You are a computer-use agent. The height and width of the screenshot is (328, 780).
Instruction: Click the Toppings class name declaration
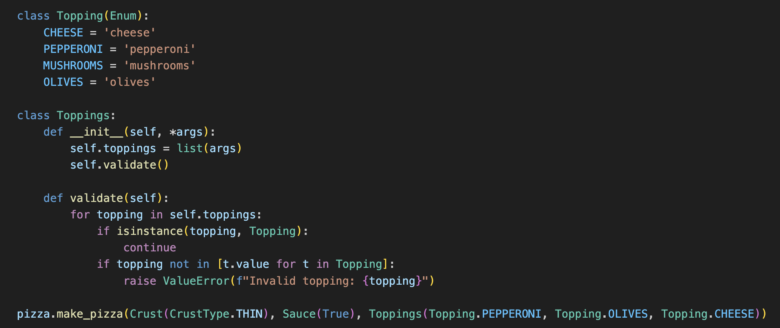tap(83, 115)
